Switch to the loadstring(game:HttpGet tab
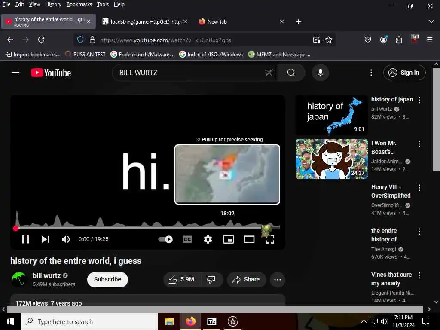The height and width of the screenshot is (330, 440). click(145, 21)
